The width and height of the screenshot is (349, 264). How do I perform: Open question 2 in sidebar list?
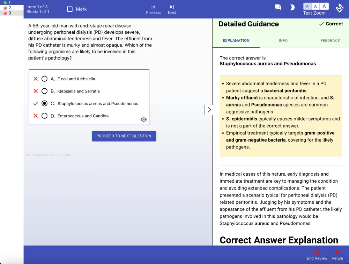tap(12, 8)
